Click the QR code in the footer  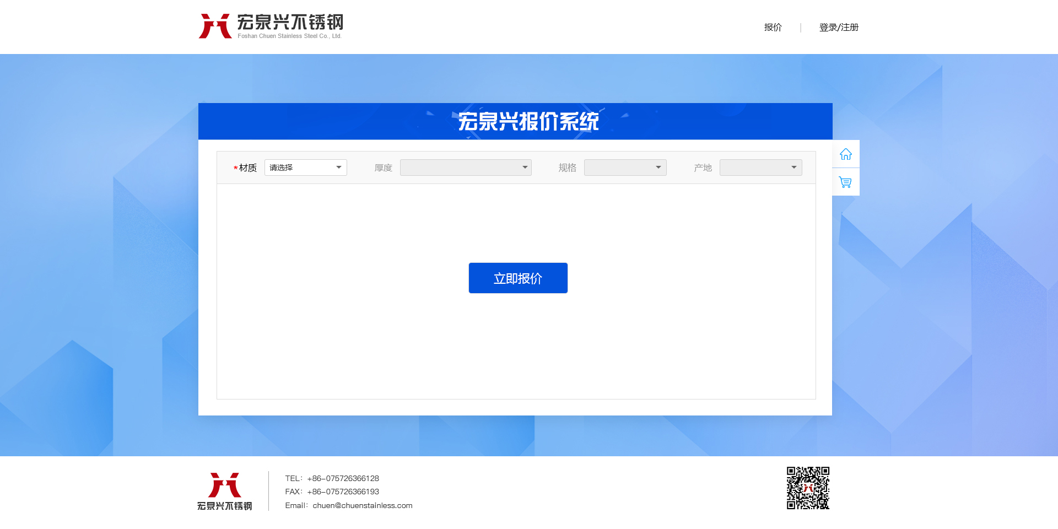808,488
